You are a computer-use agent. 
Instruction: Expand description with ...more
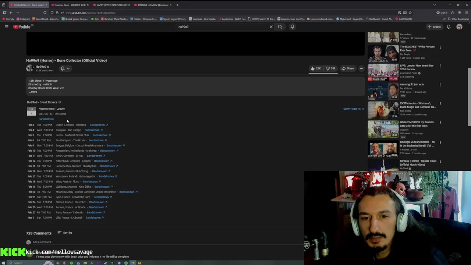pos(33,92)
